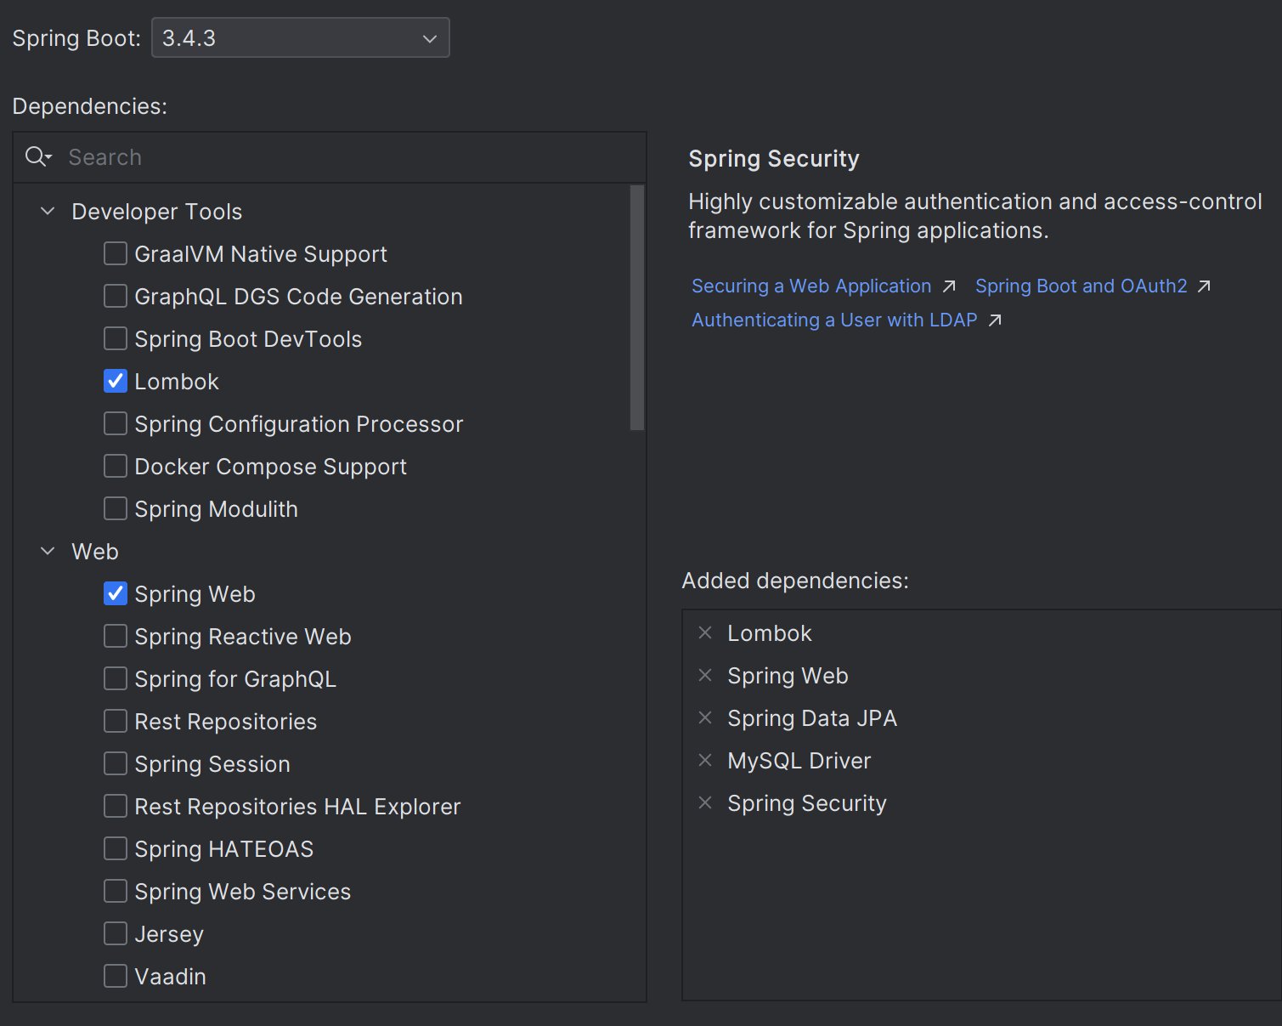Check GraphQL DGS Code Generation
This screenshot has width=1282, height=1026.
[x=116, y=296]
